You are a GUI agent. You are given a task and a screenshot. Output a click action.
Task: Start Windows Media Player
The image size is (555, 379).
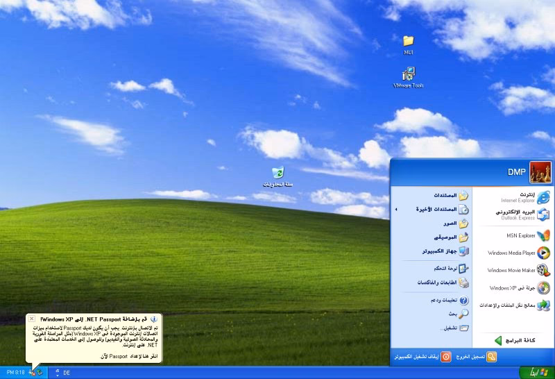coord(517,253)
